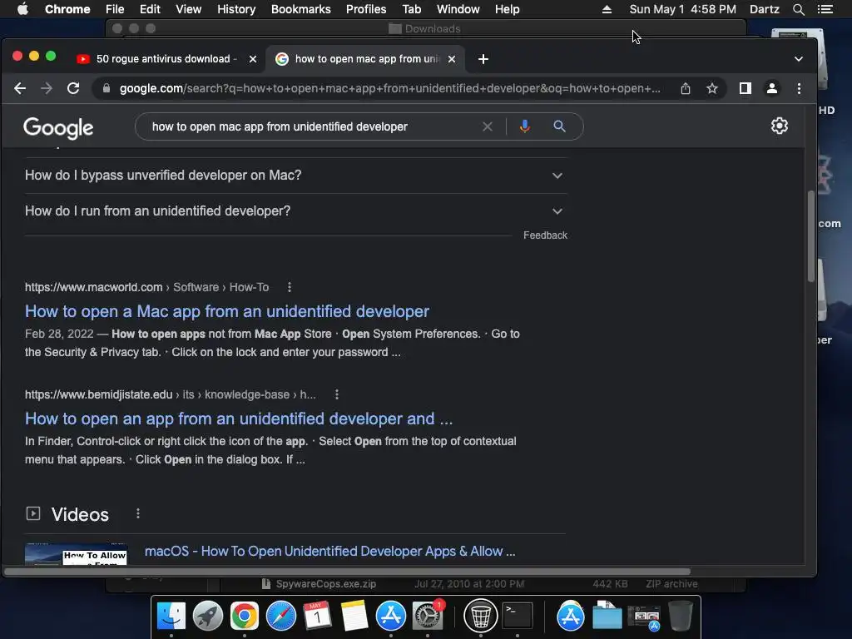Share this page using the share icon
The width and height of the screenshot is (852, 639).
[x=686, y=88]
